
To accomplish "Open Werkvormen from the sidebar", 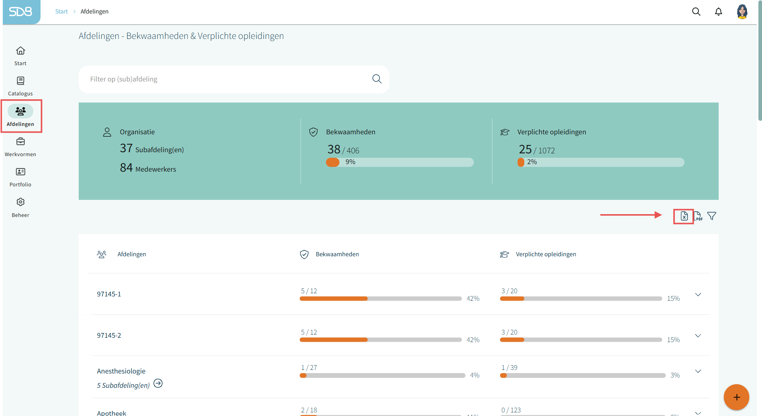I will (x=20, y=147).
